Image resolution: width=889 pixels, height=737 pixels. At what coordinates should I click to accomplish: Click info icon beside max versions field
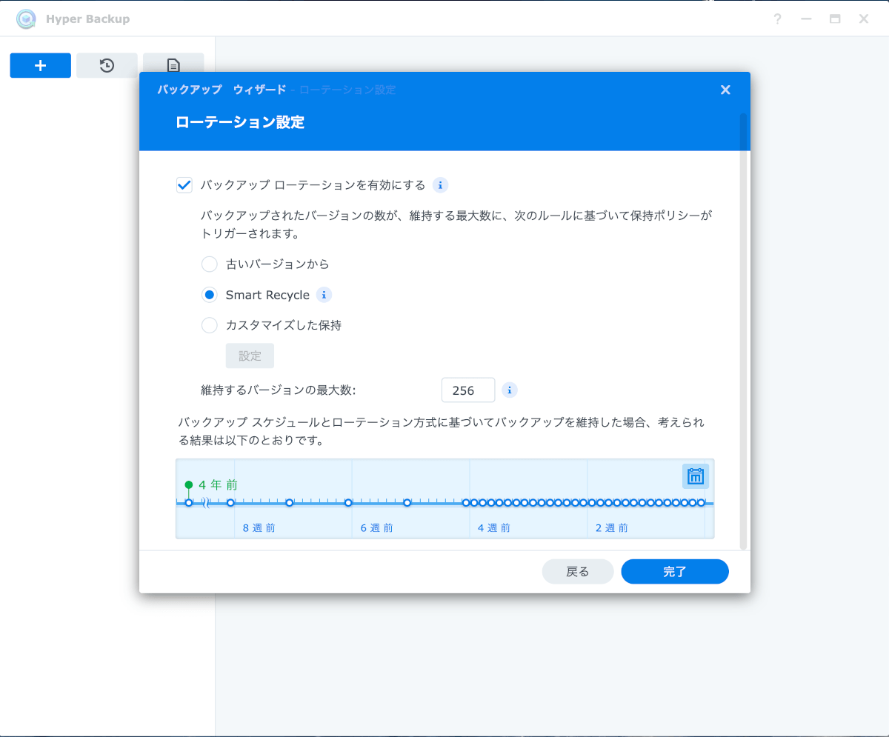click(509, 390)
